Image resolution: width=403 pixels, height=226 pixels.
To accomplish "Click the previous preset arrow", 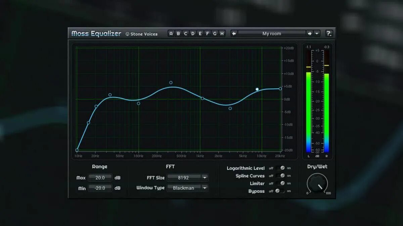I will point(233,33).
